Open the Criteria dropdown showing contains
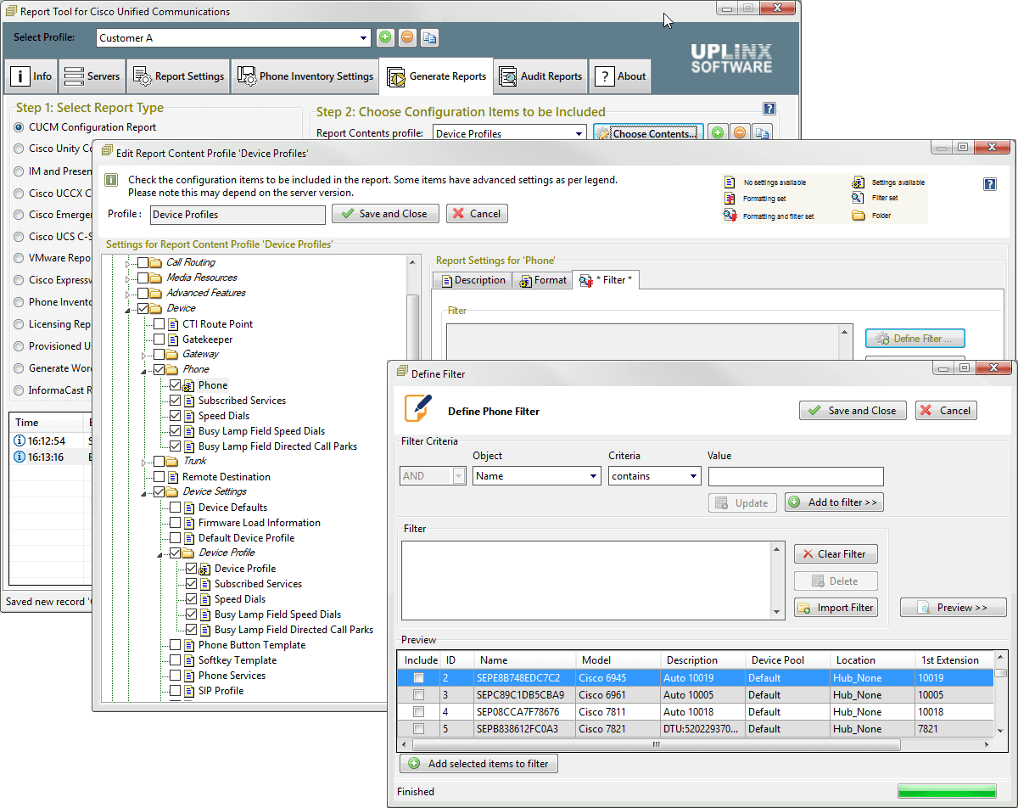 point(693,476)
